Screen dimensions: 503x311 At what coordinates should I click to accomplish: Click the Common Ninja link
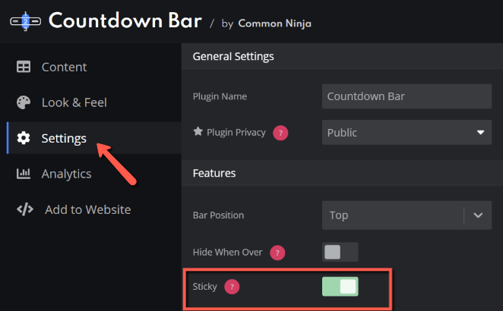pyautogui.click(x=274, y=24)
